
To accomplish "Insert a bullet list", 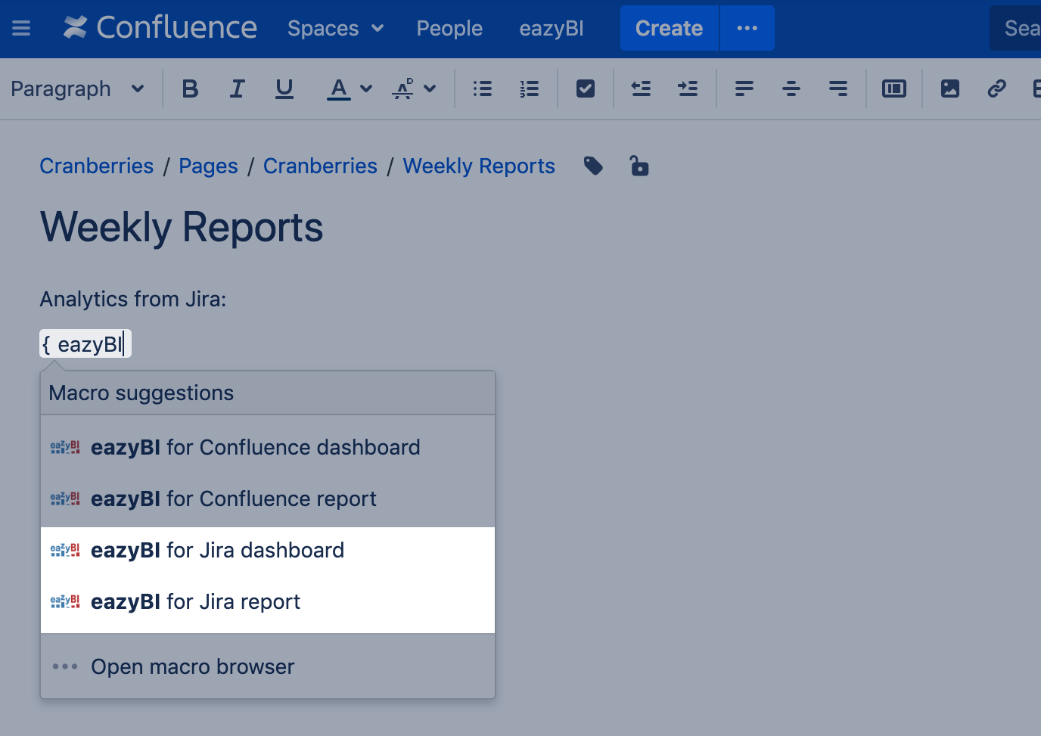I will (482, 89).
